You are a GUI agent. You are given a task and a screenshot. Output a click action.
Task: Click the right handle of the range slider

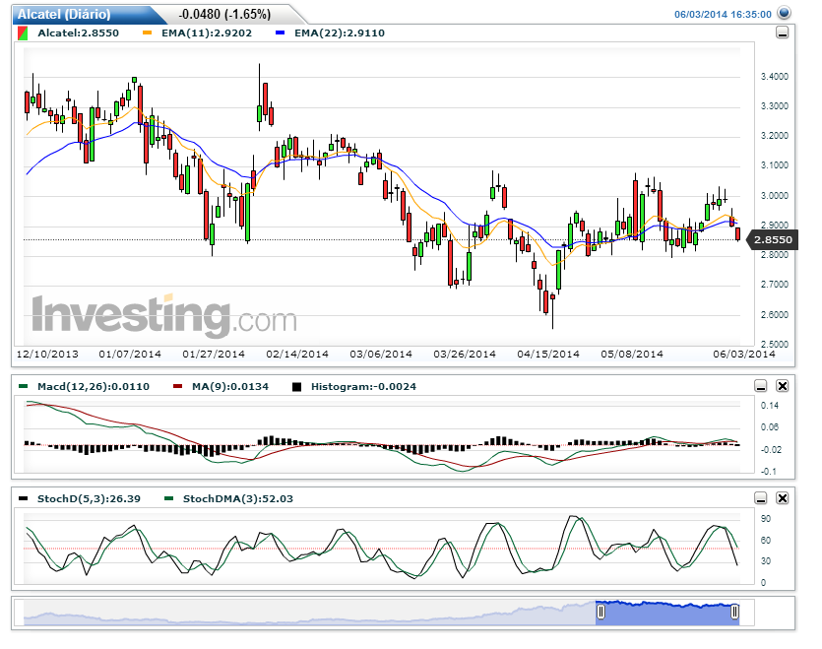[x=735, y=612]
